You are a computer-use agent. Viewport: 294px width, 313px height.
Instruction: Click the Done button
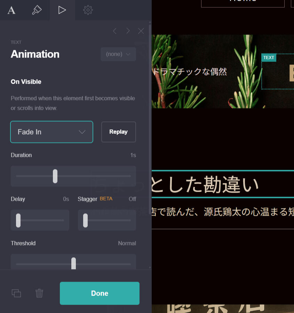coord(100,293)
